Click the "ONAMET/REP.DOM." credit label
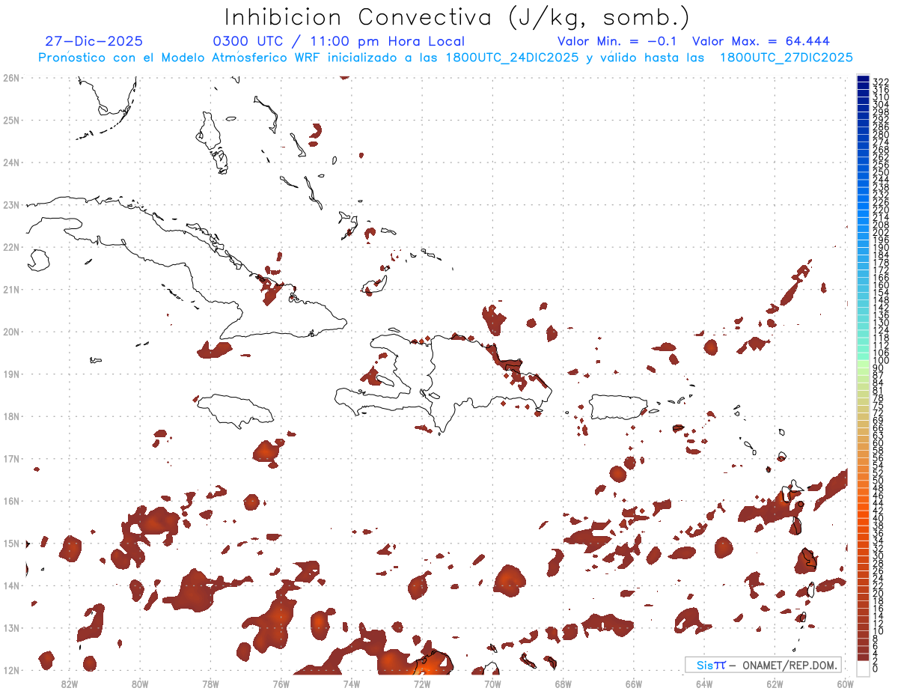This screenshot has width=898, height=694. point(789,665)
